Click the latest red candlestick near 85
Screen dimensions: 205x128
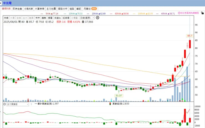pyautogui.click(x=190, y=44)
